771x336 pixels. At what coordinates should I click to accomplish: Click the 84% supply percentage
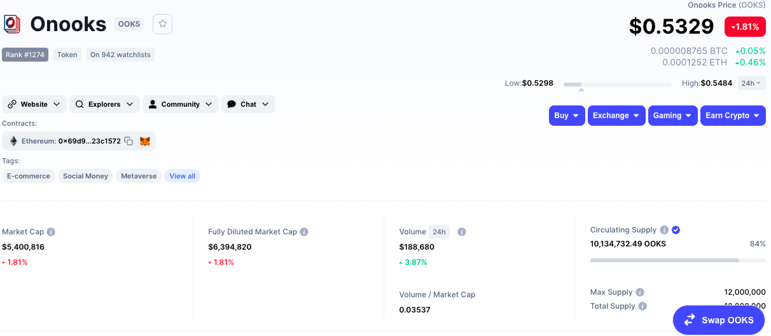[x=758, y=244]
